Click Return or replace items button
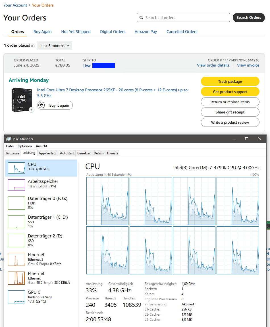The image size is (270, 327). (230, 102)
